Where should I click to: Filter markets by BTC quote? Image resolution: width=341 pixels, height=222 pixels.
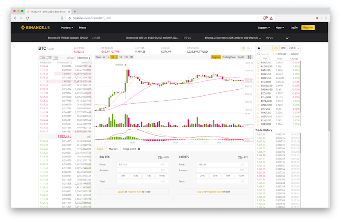click(x=283, y=48)
